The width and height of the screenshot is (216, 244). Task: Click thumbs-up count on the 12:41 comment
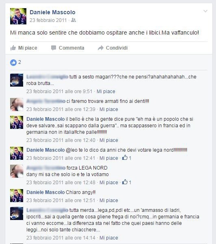(127, 158)
